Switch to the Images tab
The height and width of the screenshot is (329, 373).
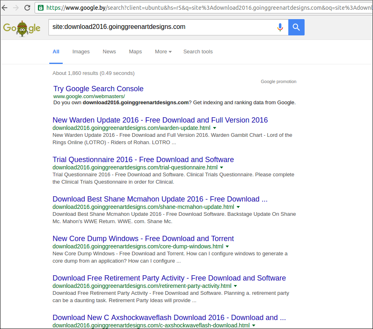(x=81, y=52)
